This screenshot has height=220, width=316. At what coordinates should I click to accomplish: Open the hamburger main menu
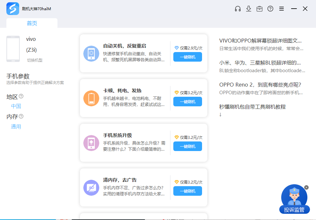tap(282, 9)
